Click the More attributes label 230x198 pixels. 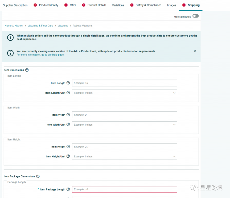182,17
